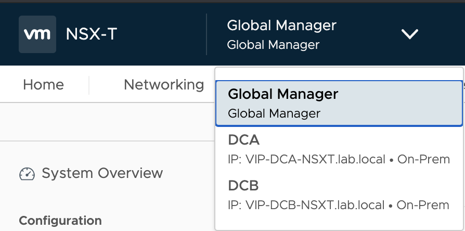This screenshot has width=465, height=231.
Task: Click the VMware vm logo icon
Action: (37, 34)
